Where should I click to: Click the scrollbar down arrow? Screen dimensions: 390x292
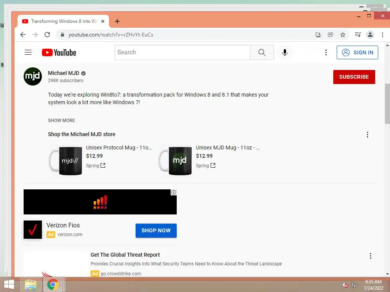pyautogui.click(x=387, y=274)
